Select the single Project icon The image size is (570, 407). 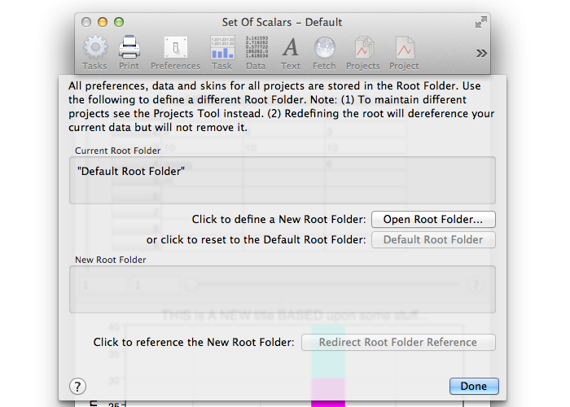tap(405, 47)
